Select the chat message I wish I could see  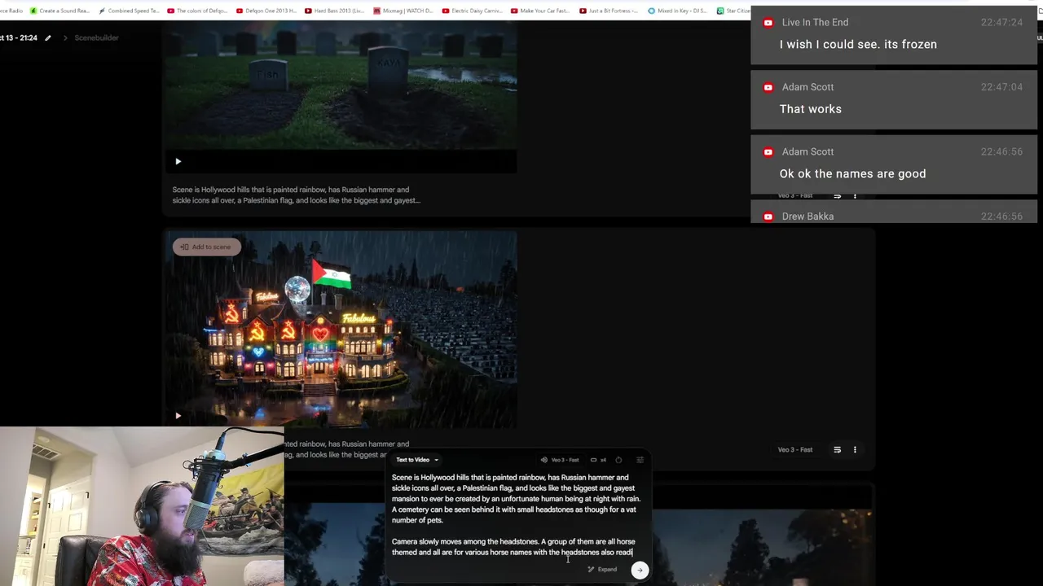pyautogui.click(x=858, y=45)
